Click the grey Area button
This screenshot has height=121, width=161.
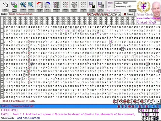coord(132,10)
